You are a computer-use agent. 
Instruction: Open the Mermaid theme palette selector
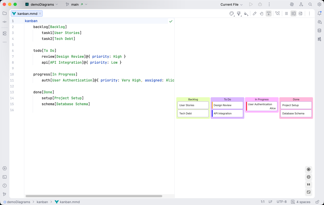pyautogui.click(x=232, y=13)
